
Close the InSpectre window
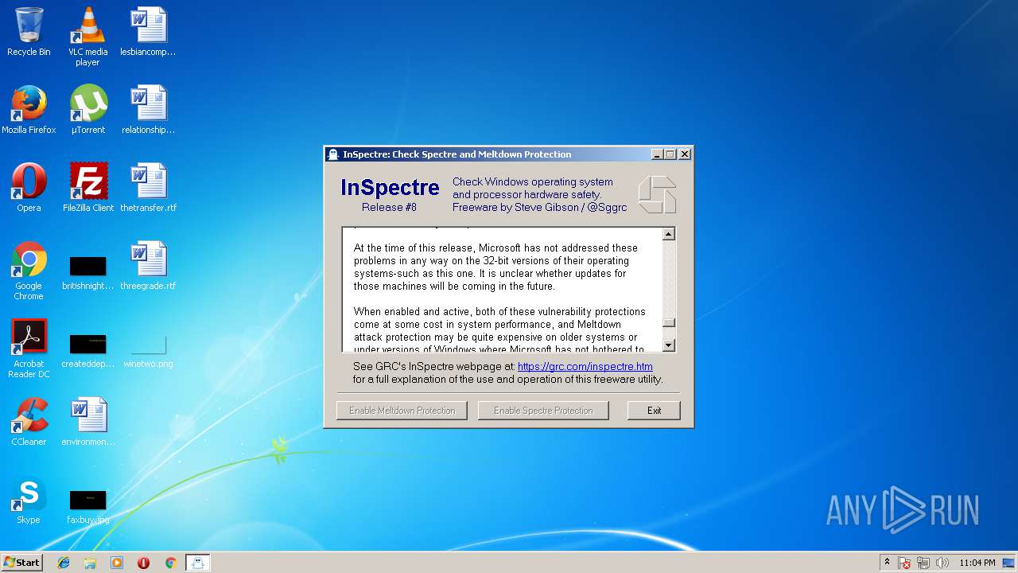click(684, 154)
